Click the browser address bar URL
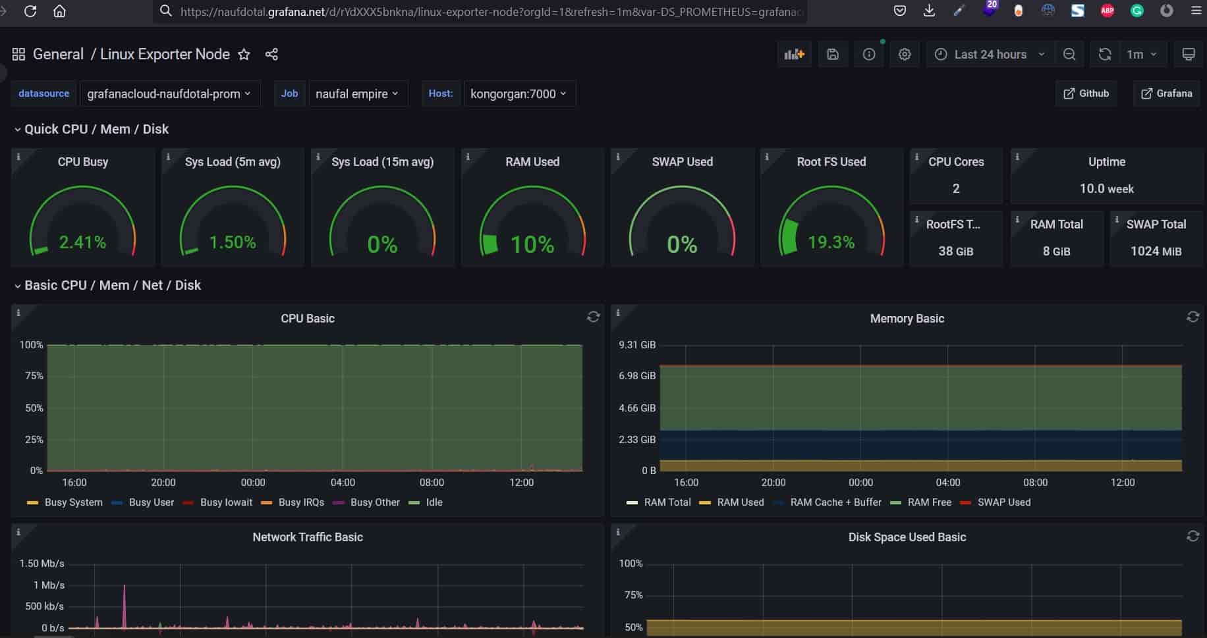1207x638 pixels. pos(491,11)
